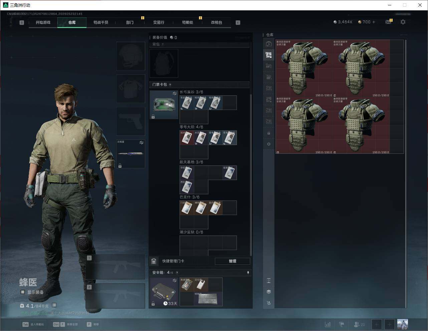Image resolution: width=428 pixels, height=331 pixels.
Task: Click first squad invite plus slot
Action: [377, 324]
